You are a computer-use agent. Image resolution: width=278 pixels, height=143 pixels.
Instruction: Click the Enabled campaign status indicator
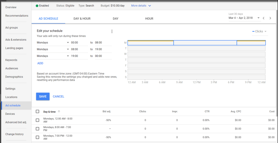coord(42,6)
